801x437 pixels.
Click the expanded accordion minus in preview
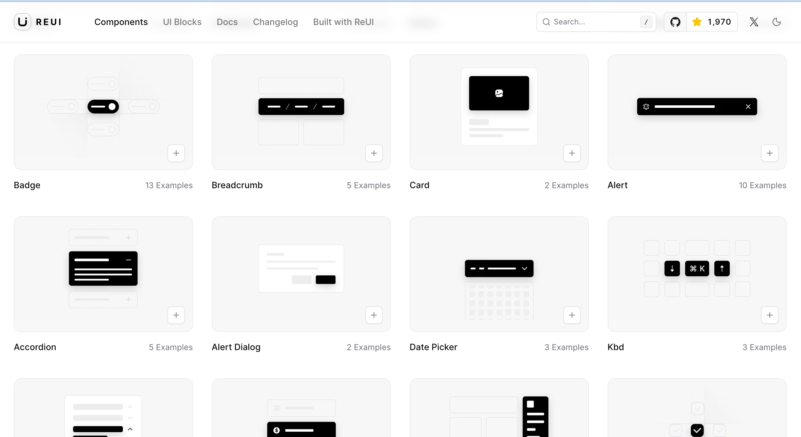(128, 260)
